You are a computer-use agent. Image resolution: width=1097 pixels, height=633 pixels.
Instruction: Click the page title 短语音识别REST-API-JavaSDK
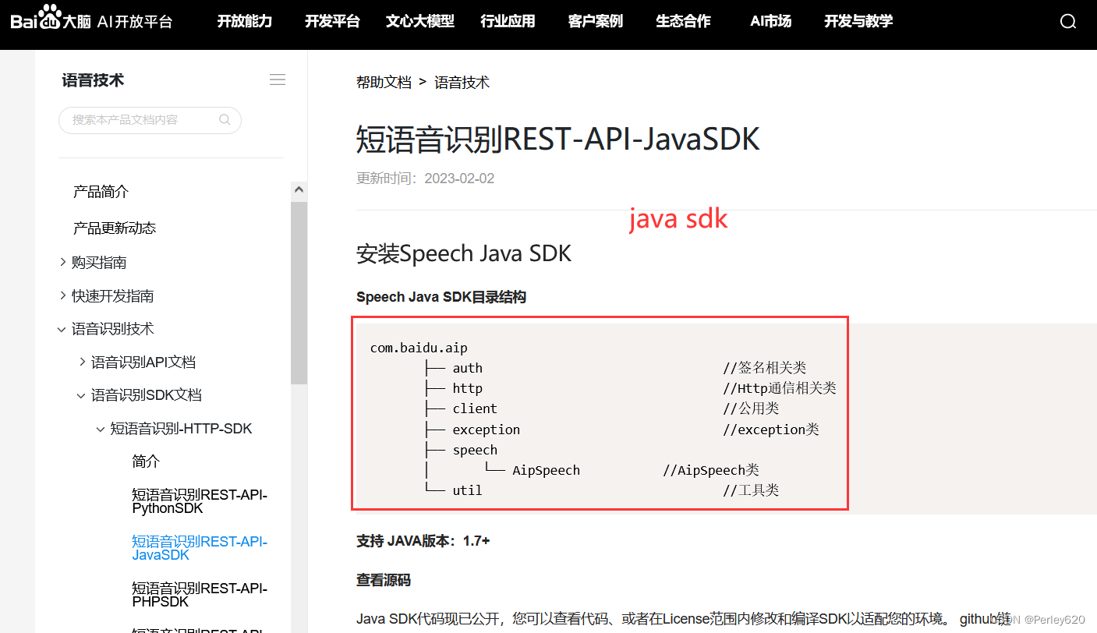coord(557,140)
